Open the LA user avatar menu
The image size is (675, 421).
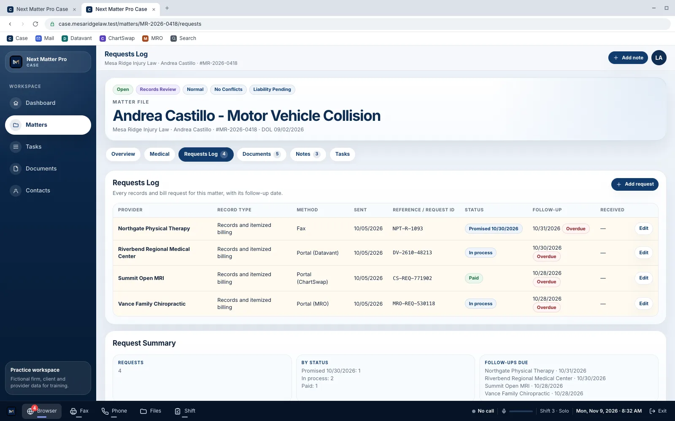[659, 58]
